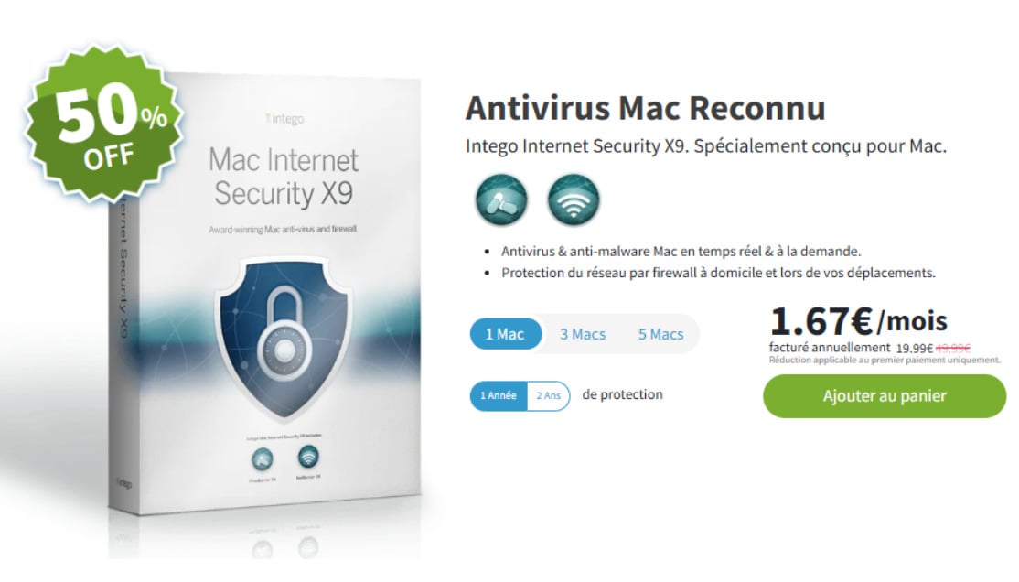Select the 1 Mac option
Viewport: 1019px width, 582px height.
(505, 334)
